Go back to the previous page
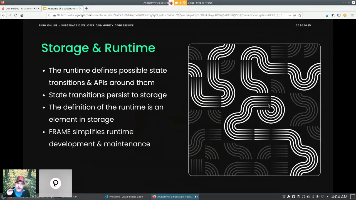This screenshot has height=200, width=356. (x=4, y=15)
